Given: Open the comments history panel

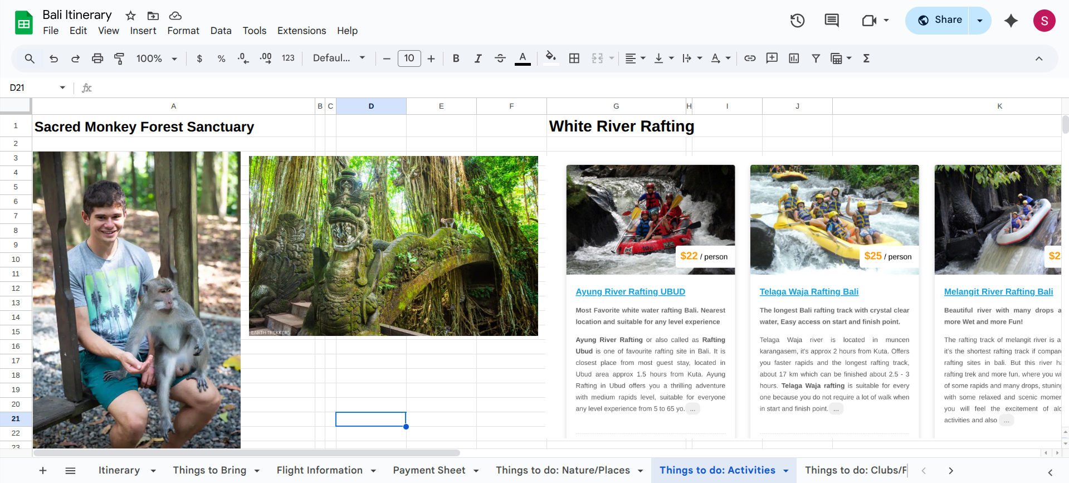Looking at the screenshot, I should click(832, 21).
